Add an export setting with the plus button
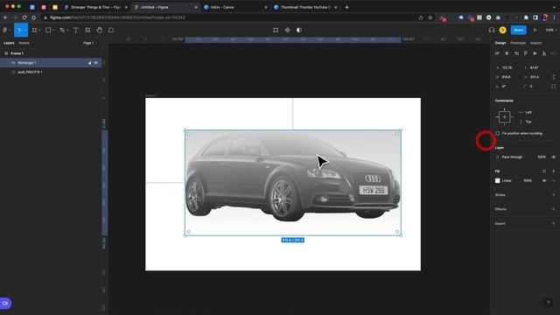Viewport: 560px width, 315px height. 554,224
